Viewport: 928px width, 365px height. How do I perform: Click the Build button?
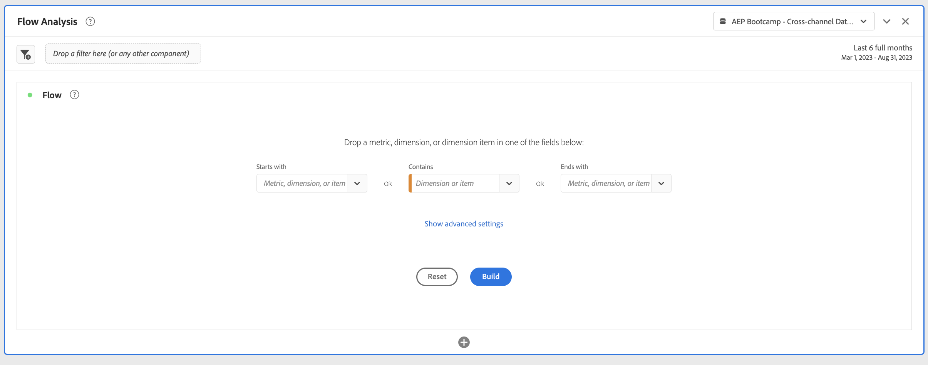click(491, 277)
